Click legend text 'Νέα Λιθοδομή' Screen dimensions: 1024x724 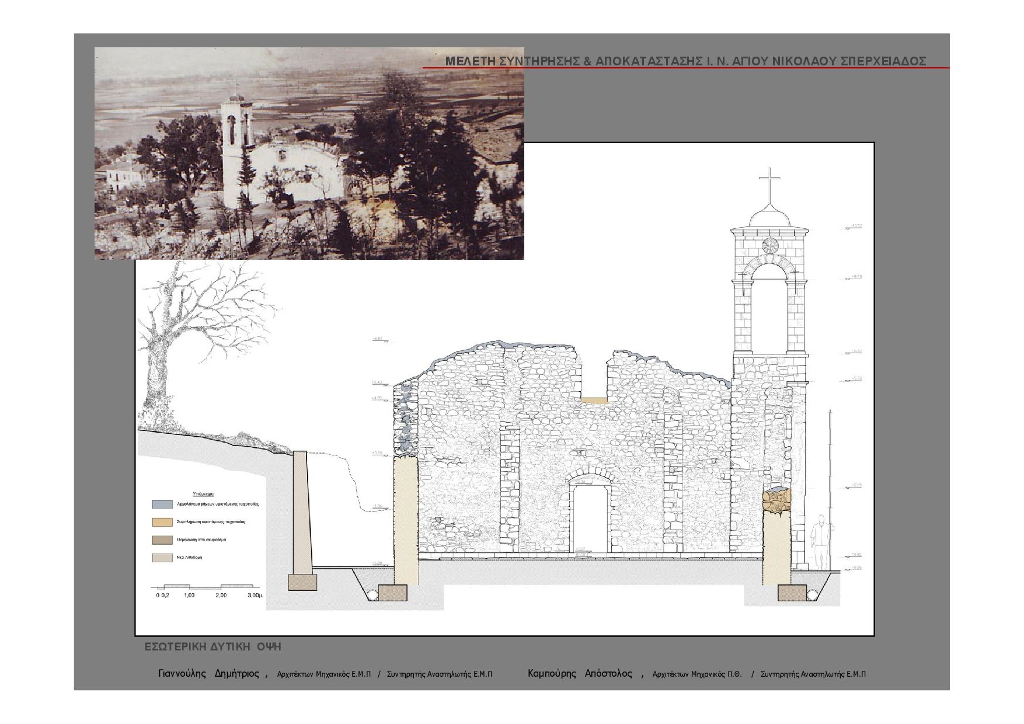190,558
